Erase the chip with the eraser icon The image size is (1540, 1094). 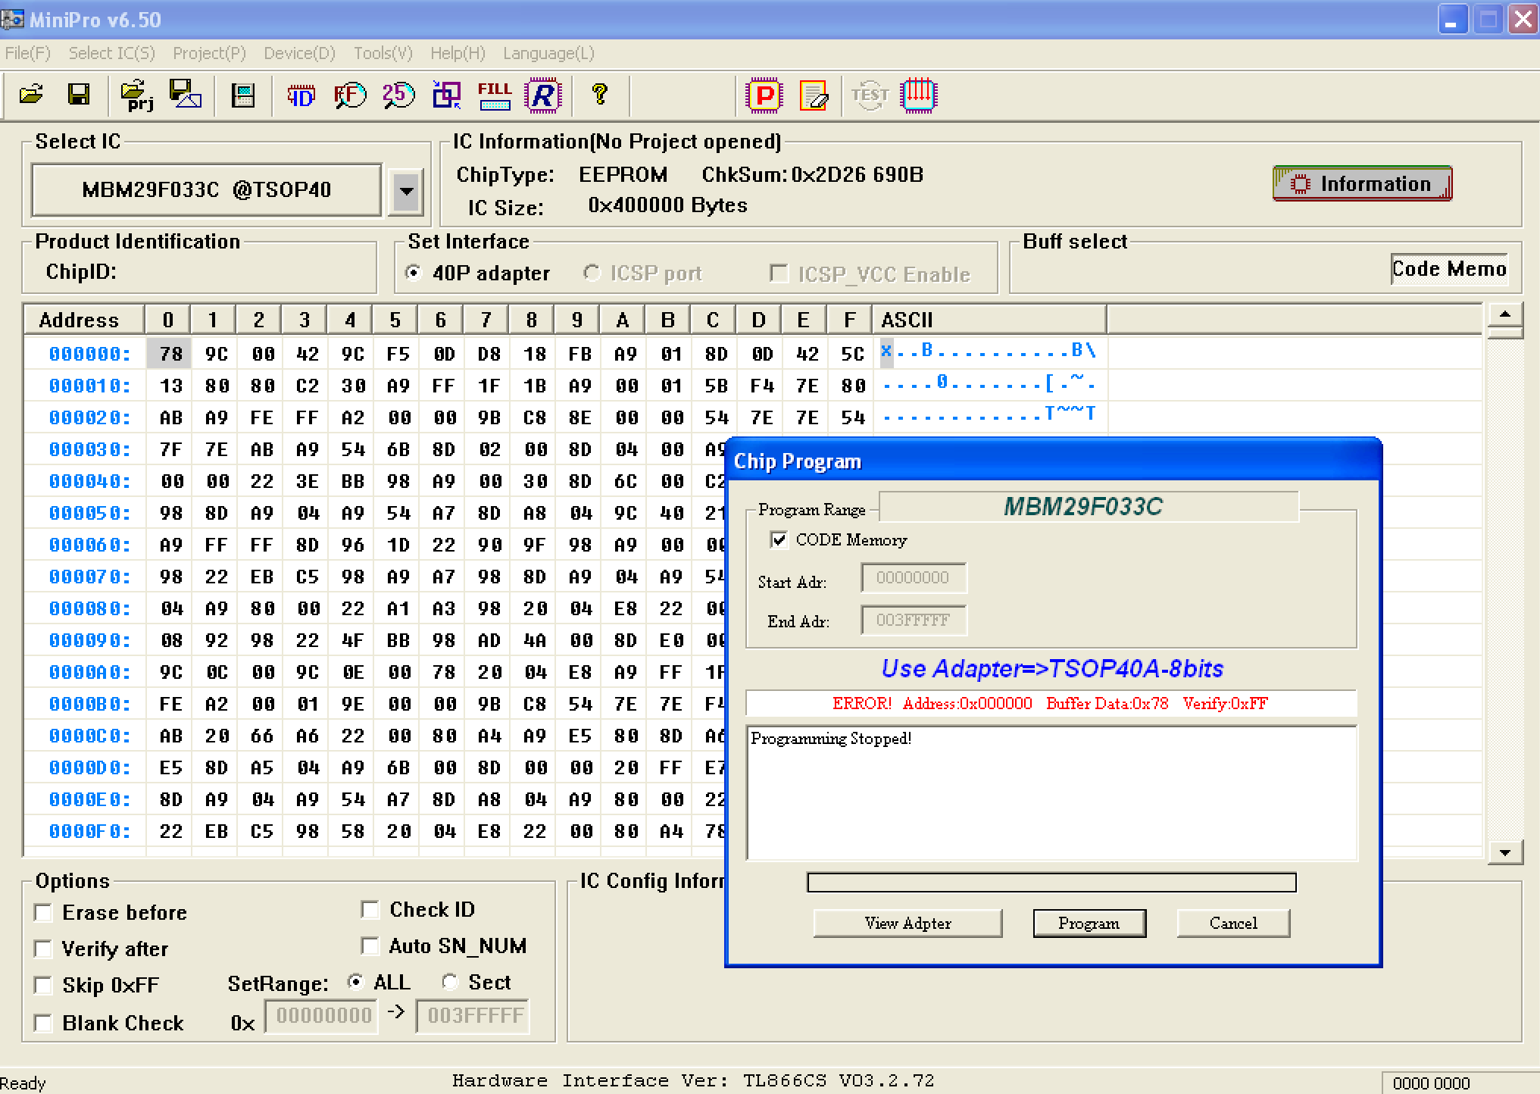click(814, 95)
